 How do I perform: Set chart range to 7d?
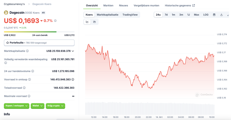pyautogui.click(x=166, y=15)
